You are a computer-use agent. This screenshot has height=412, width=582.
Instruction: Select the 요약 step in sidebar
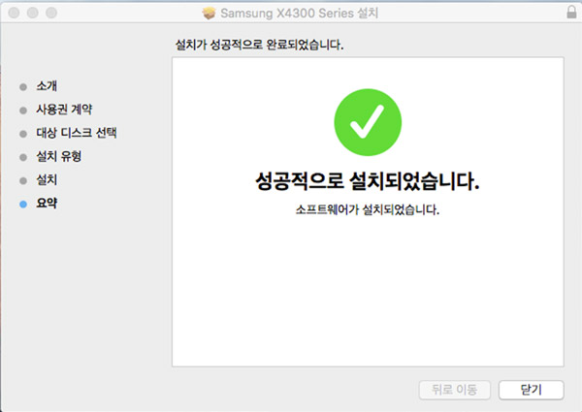pyautogui.click(x=47, y=204)
